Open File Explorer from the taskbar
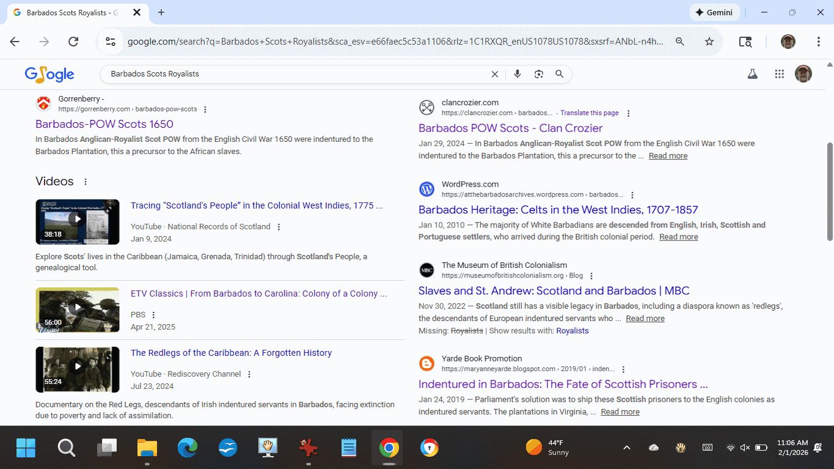 147,448
